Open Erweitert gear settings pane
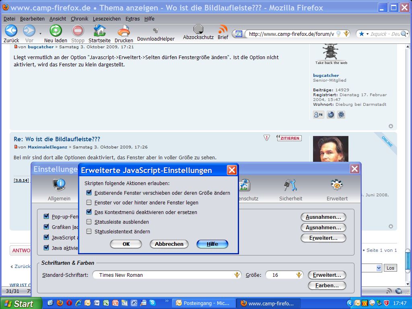Image resolution: width=412 pixels, height=309 pixels. click(337, 185)
